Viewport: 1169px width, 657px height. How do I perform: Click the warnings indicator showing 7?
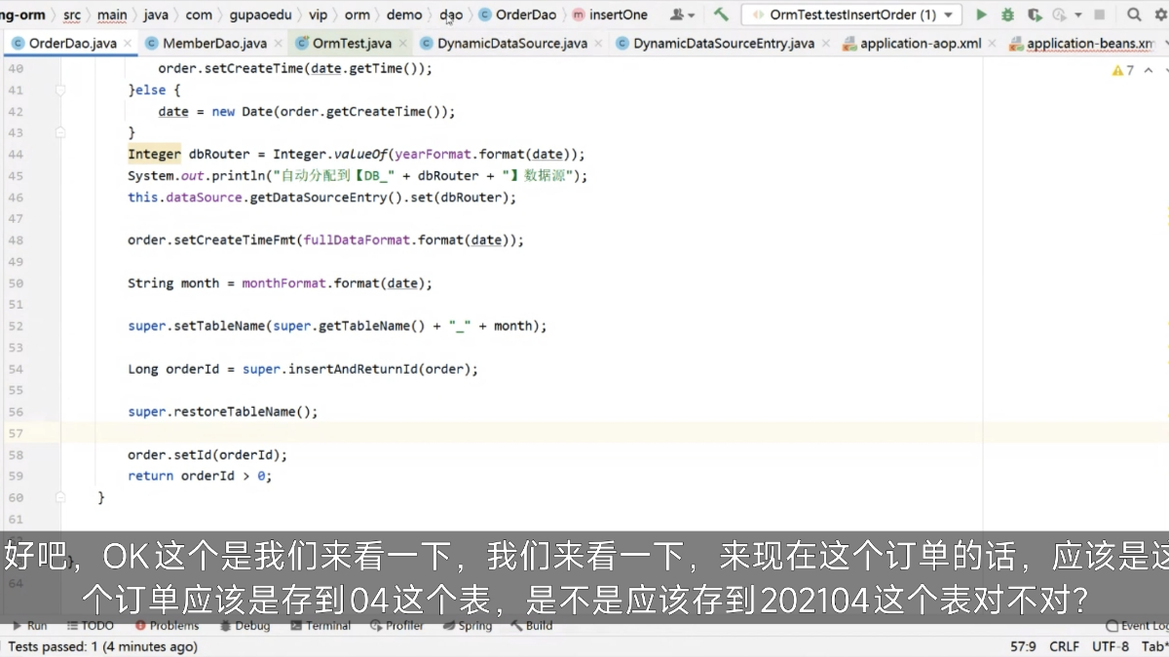tap(1123, 70)
